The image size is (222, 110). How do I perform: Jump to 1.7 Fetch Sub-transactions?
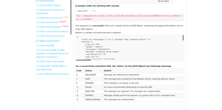click(50, 36)
